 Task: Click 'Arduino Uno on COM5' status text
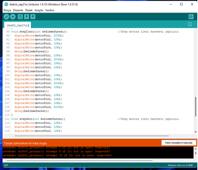point(180,165)
